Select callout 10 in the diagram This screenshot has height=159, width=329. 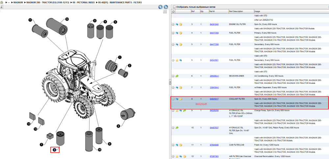click(x=100, y=149)
